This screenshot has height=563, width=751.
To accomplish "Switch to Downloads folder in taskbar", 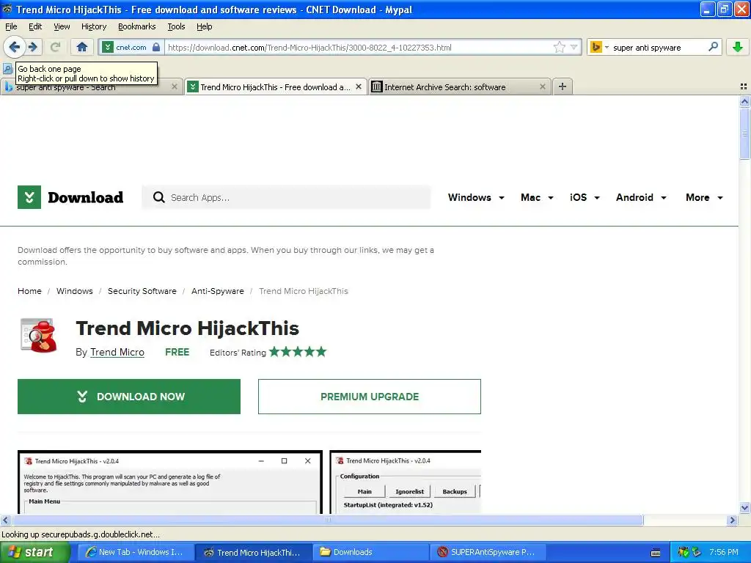I will [370, 552].
